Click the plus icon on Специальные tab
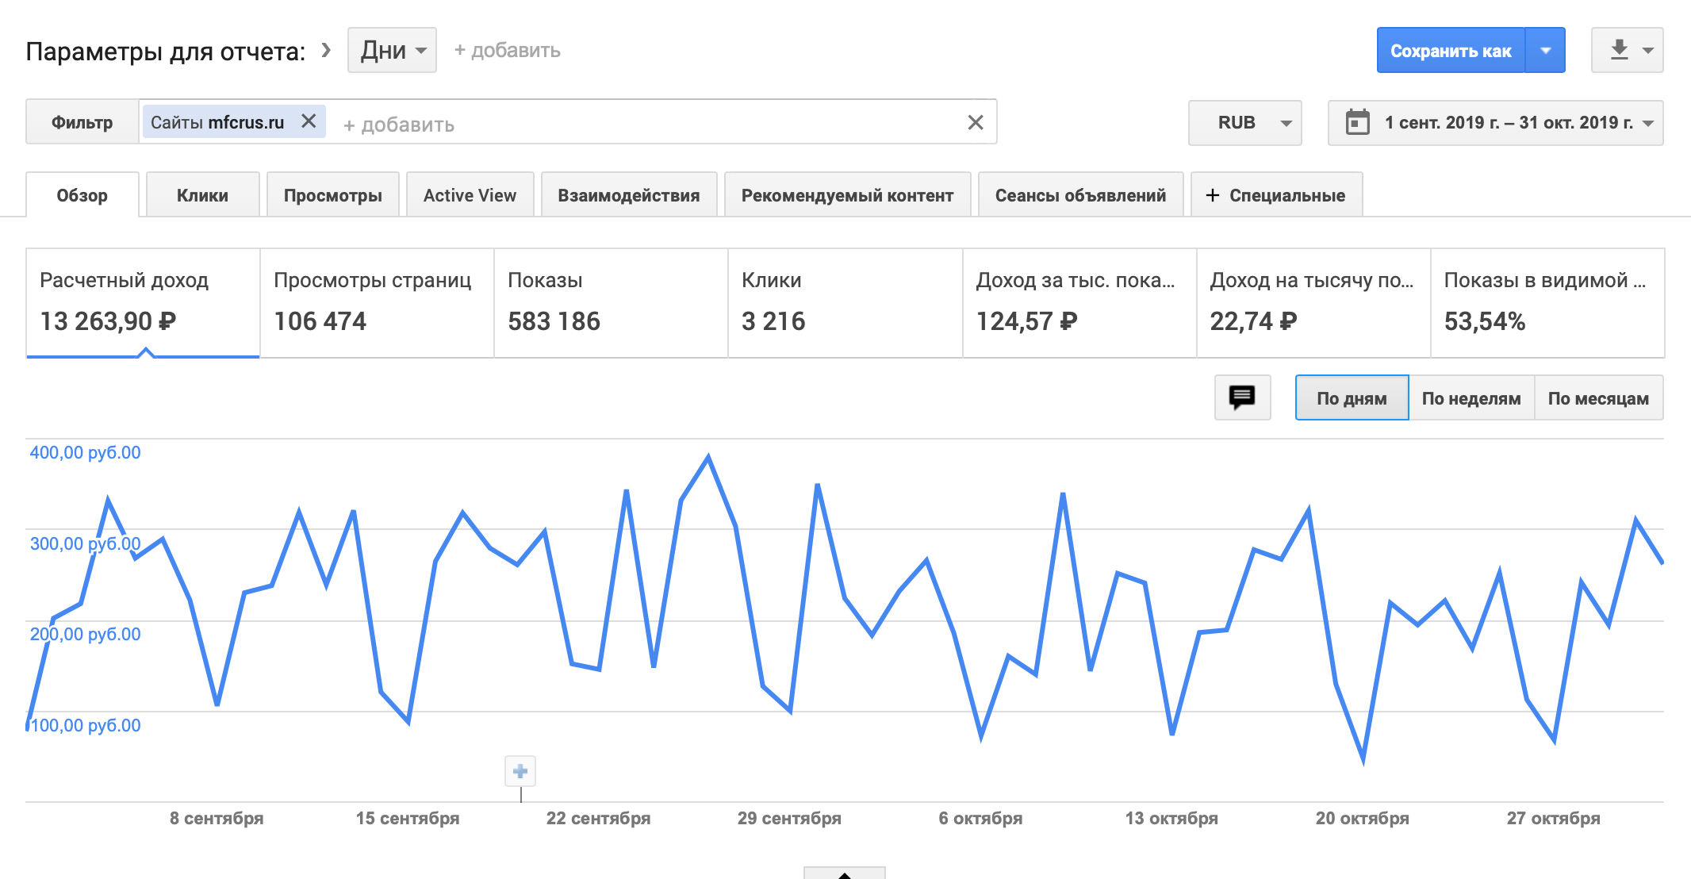Image resolution: width=1691 pixels, height=879 pixels. click(1212, 195)
